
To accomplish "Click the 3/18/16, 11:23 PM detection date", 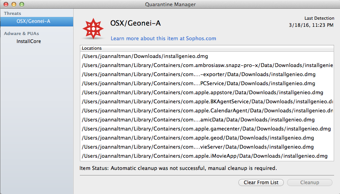I will 311,25.
